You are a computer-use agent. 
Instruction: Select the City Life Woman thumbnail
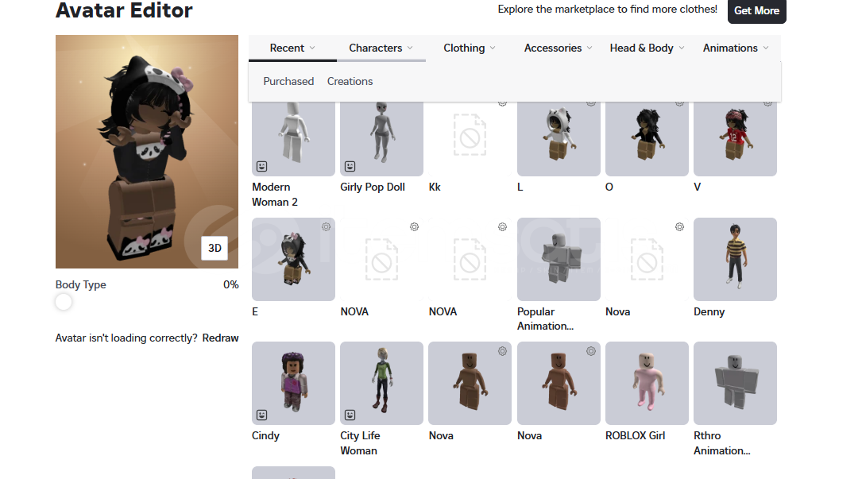pos(381,384)
